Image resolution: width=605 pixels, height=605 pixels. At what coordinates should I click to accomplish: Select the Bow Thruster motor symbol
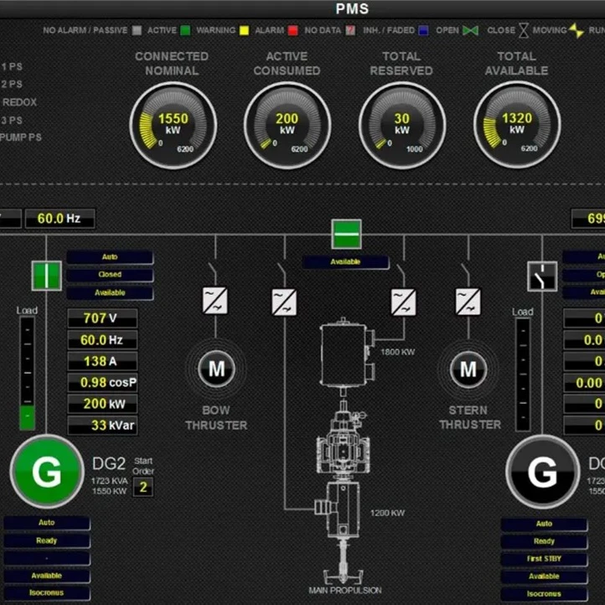216,369
